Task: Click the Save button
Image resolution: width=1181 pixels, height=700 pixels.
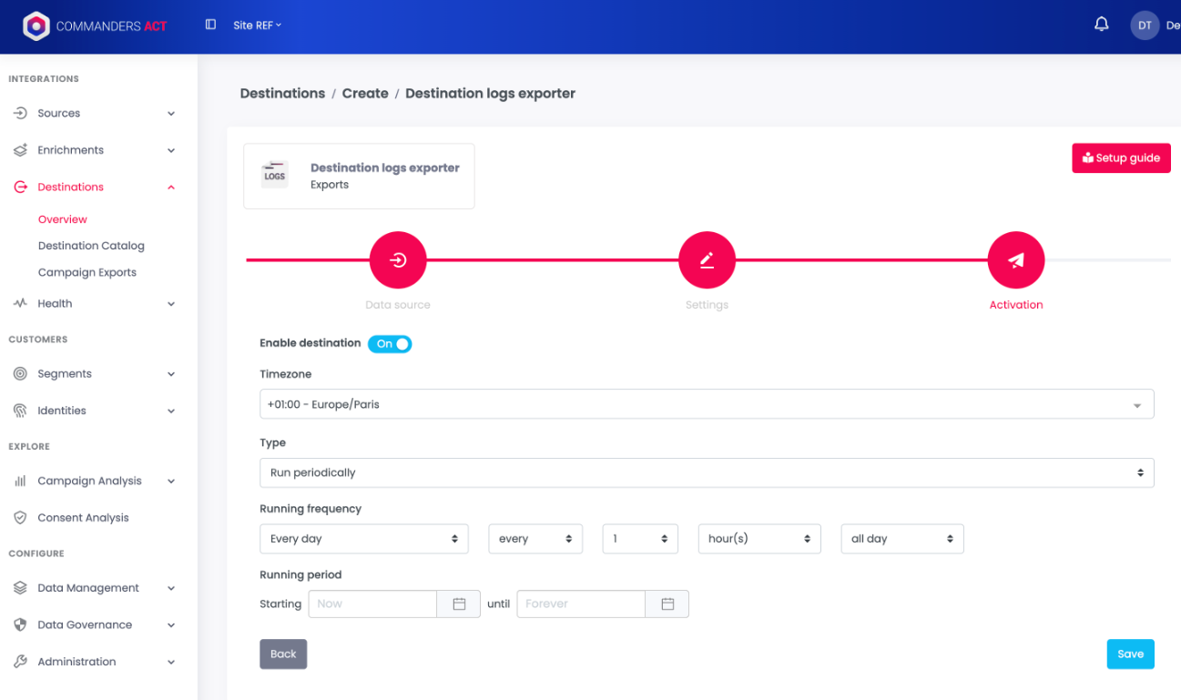Action: tap(1130, 654)
